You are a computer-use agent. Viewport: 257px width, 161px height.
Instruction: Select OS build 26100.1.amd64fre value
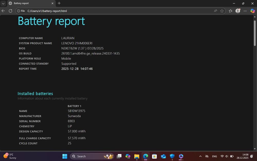[90, 53]
